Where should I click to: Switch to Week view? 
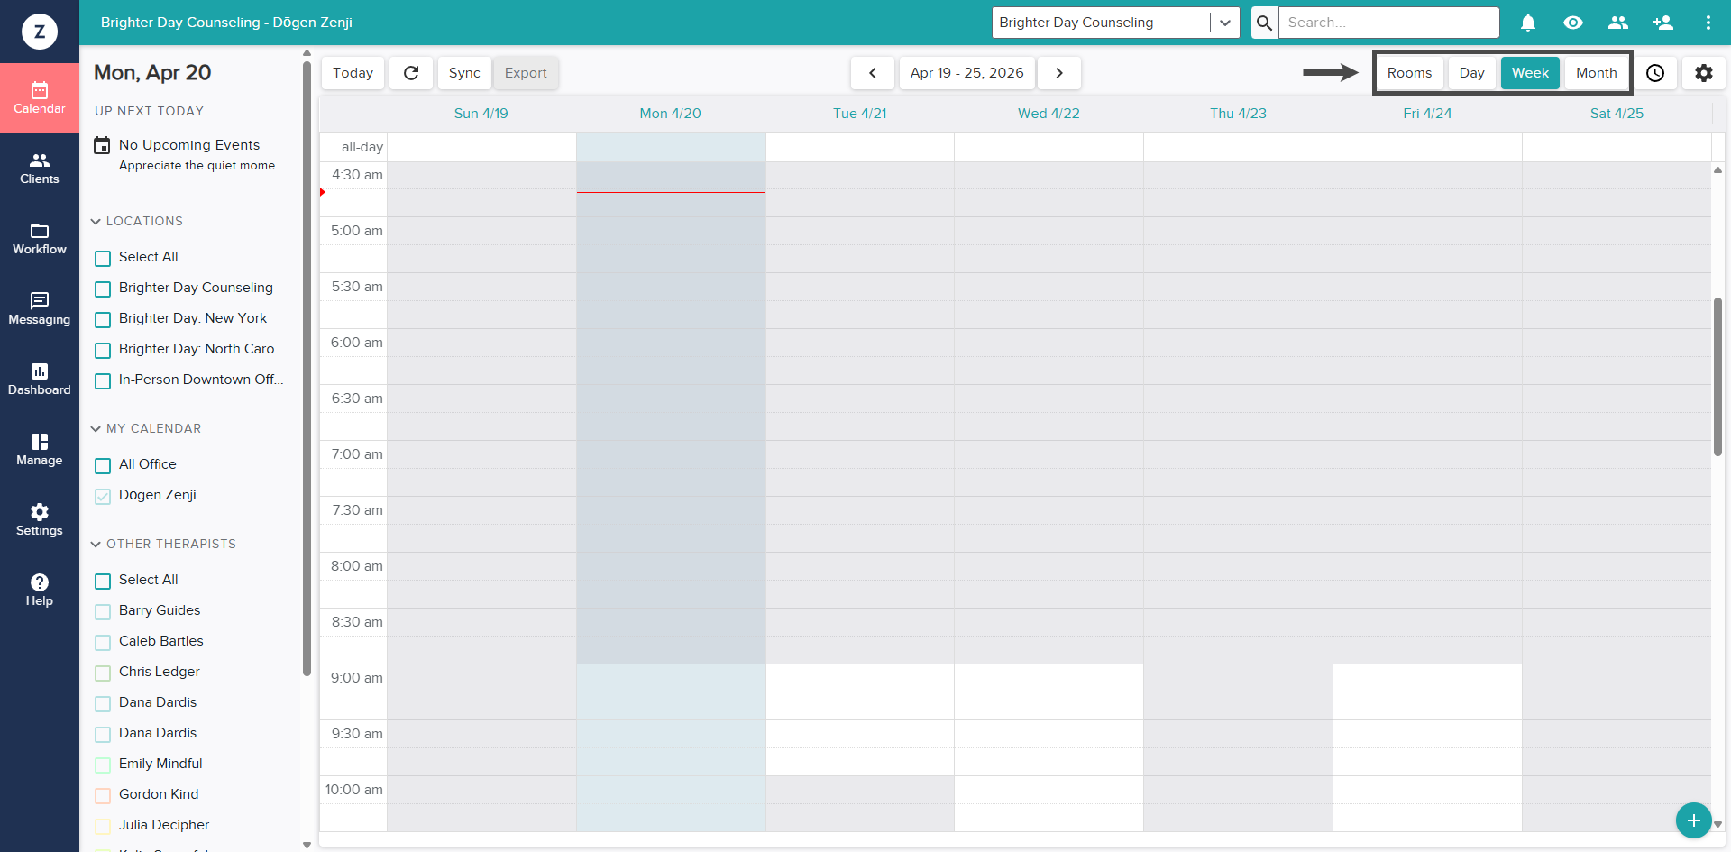tap(1530, 73)
